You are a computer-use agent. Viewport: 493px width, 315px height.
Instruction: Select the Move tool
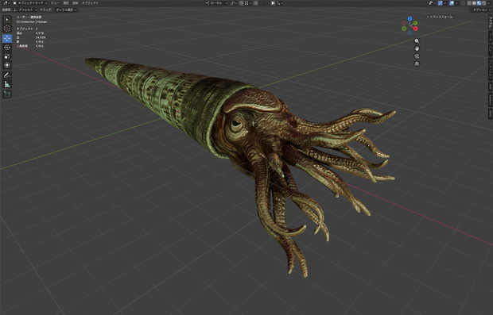(x=7, y=38)
